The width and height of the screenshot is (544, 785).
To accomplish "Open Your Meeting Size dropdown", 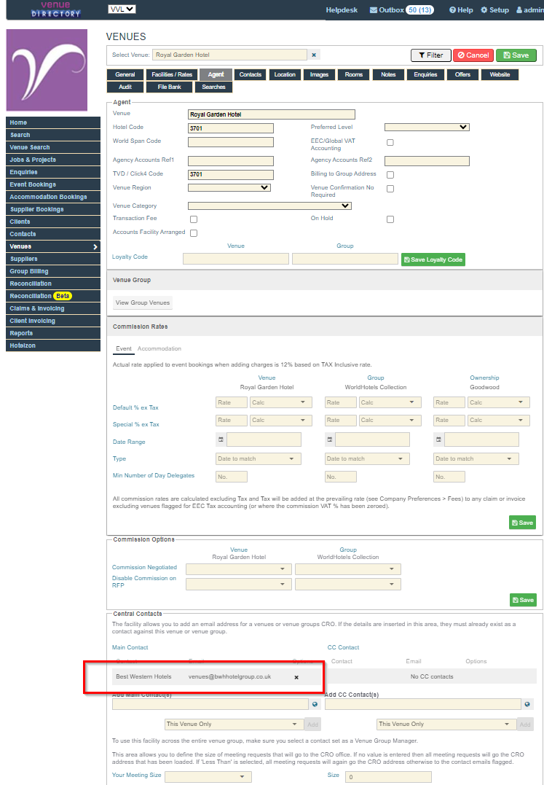I will [x=208, y=777].
